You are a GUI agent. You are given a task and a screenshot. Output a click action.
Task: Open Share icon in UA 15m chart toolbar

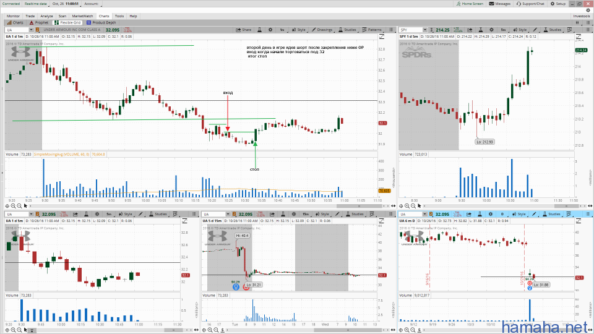click(272, 214)
